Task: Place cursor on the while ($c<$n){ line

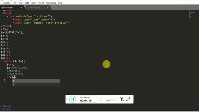Action: [14, 61]
